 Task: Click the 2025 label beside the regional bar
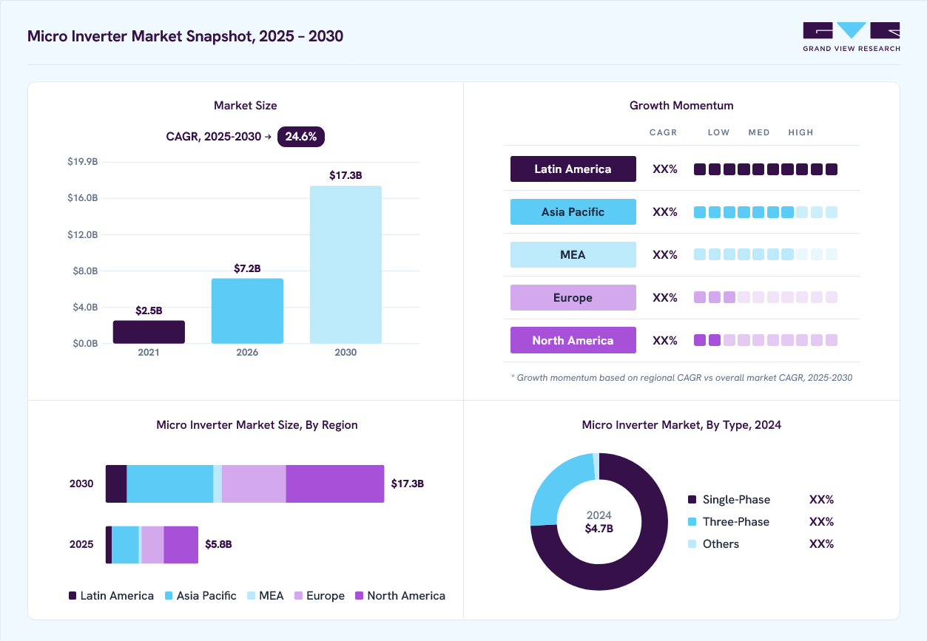(81, 544)
